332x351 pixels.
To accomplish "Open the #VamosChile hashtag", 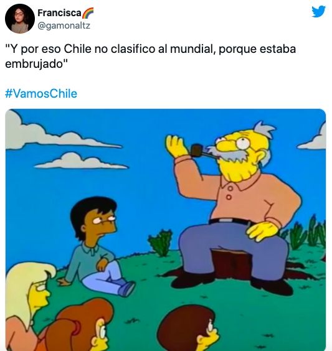I will point(41,93).
